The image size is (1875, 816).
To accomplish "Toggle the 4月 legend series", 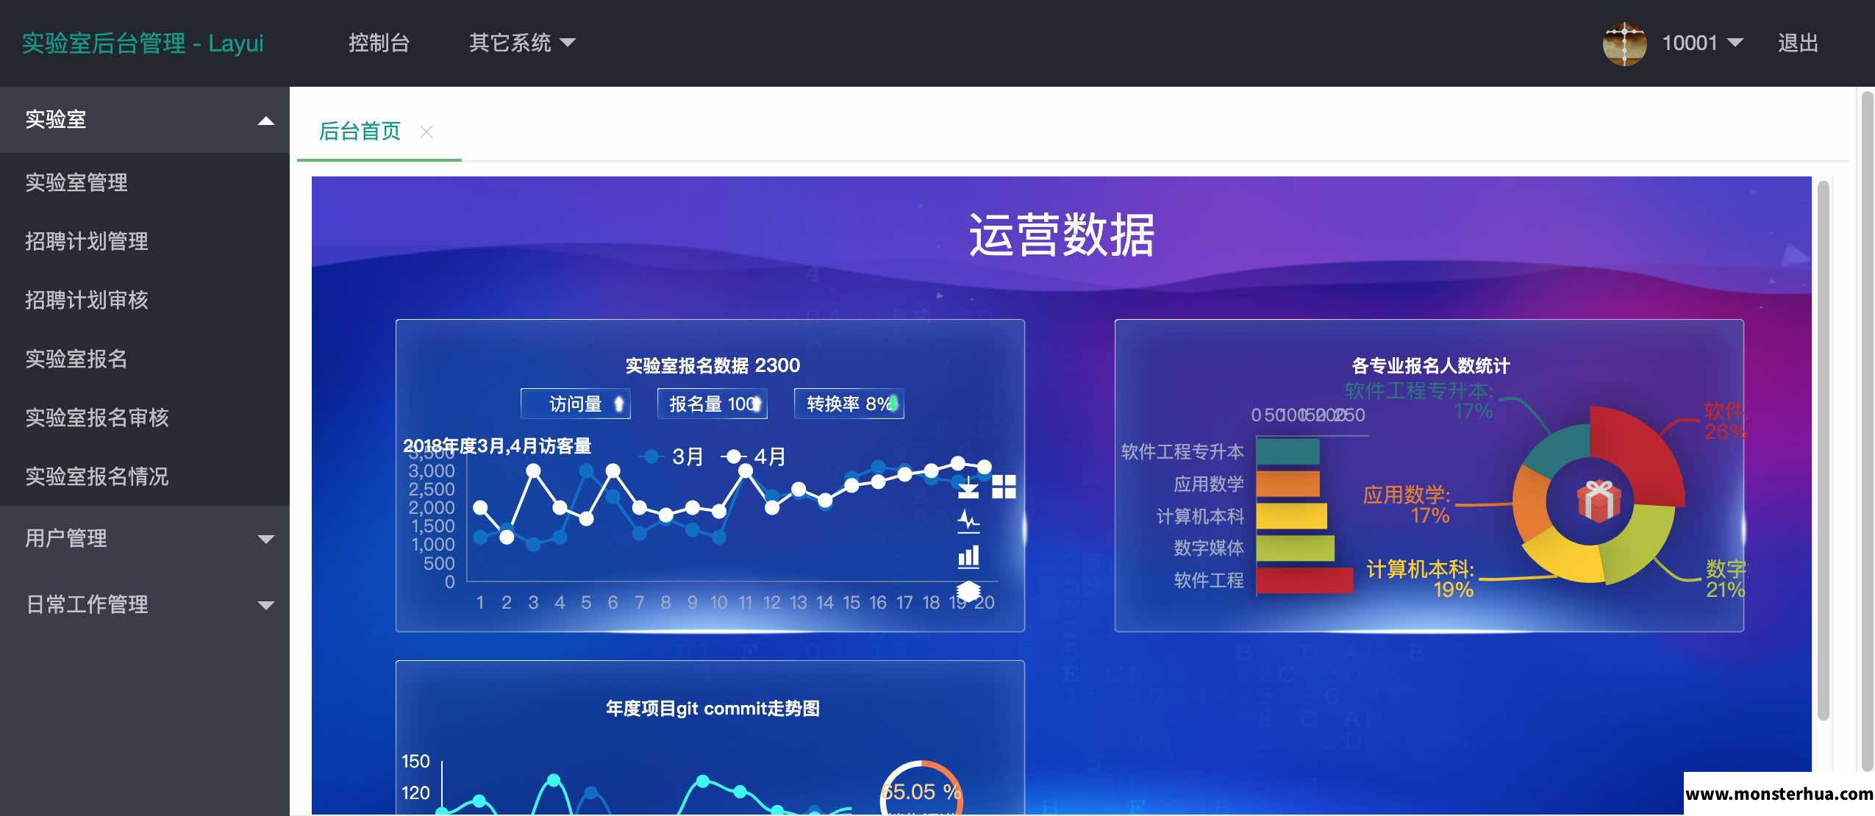I will (x=754, y=457).
